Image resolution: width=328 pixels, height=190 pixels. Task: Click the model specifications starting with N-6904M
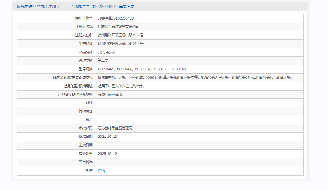[x=142, y=69]
